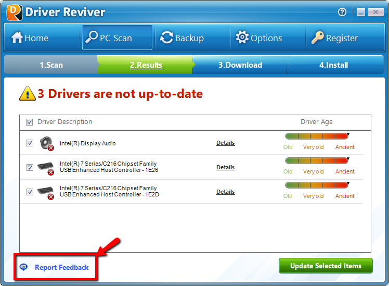Open Details for Intel Display Audio
This screenshot has width=389, height=286.
point(225,143)
